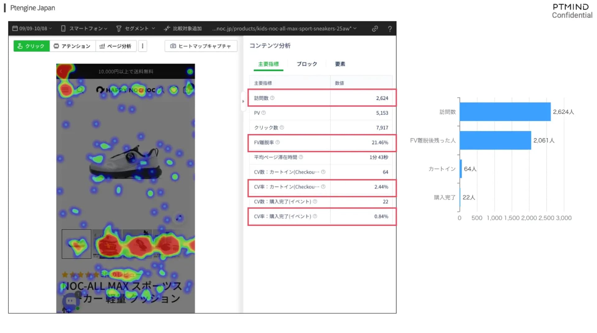Switch heatmap to クリック mode
Screen dimensions: 597x333
tap(31, 46)
